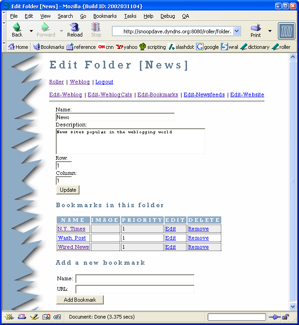This screenshot has height=325, width=299.
Task: Expand the Print button dropdown arrow
Action: (x=269, y=31)
